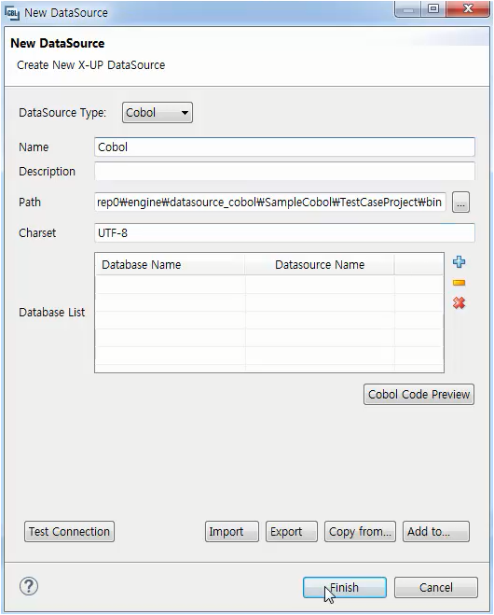Browse for path with ellipsis button

tap(460, 203)
